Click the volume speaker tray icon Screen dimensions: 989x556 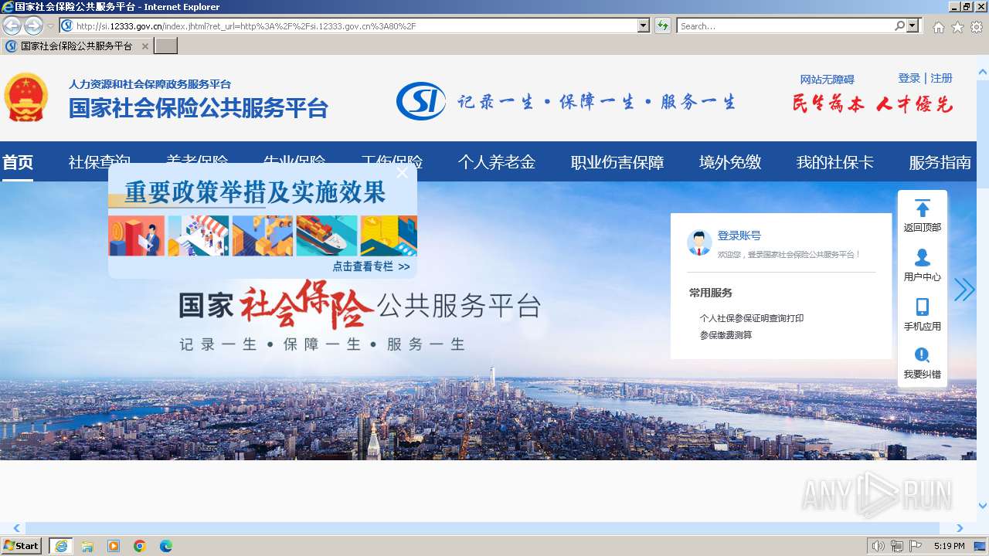(x=878, y=546)
